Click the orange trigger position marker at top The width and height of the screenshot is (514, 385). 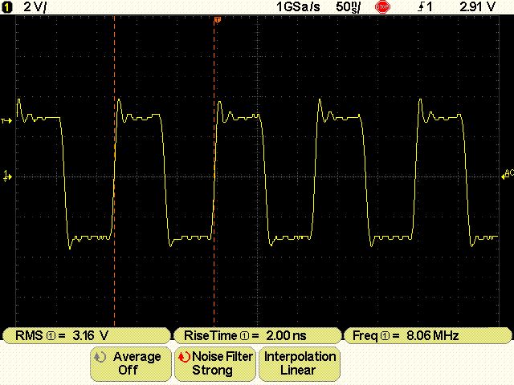(x=217, y=20)
